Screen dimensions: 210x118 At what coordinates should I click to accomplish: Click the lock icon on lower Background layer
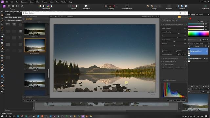pos(204,59)
